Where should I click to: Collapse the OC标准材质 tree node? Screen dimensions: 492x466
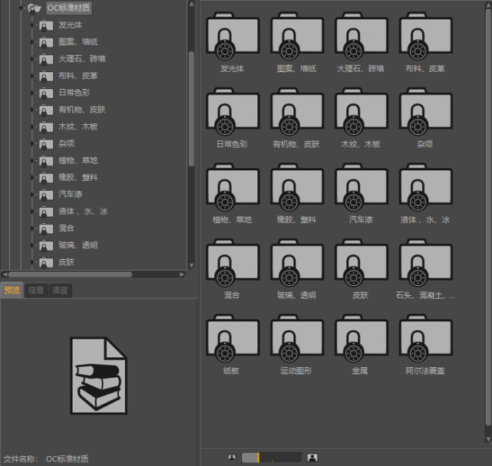(21, 8)
